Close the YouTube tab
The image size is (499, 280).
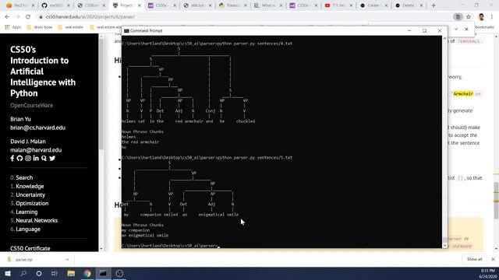(x=351, y=5)
